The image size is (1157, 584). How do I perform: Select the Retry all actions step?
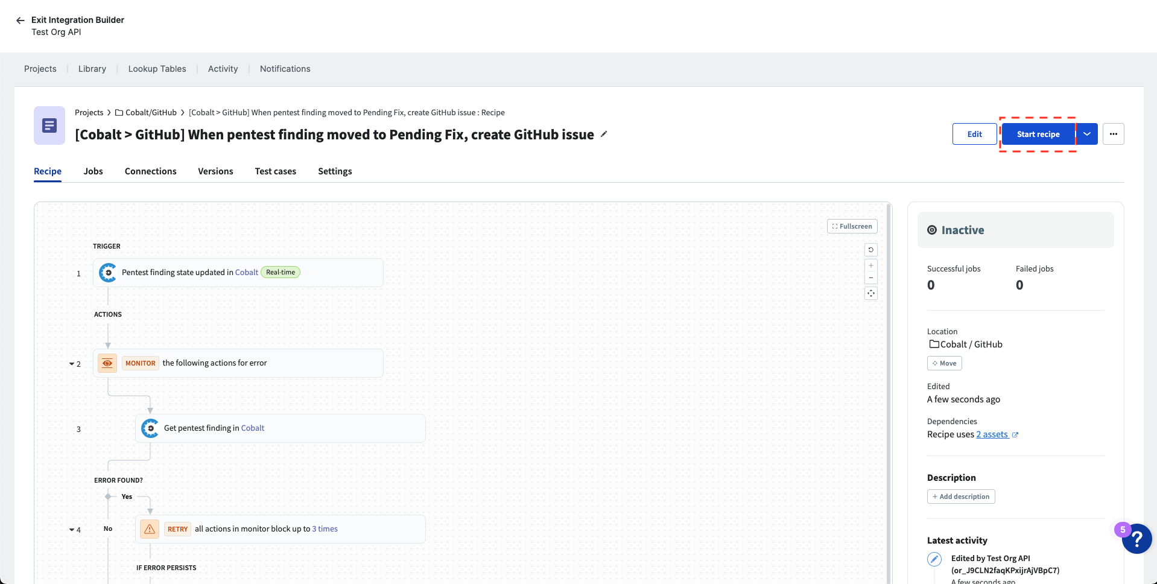281,529
